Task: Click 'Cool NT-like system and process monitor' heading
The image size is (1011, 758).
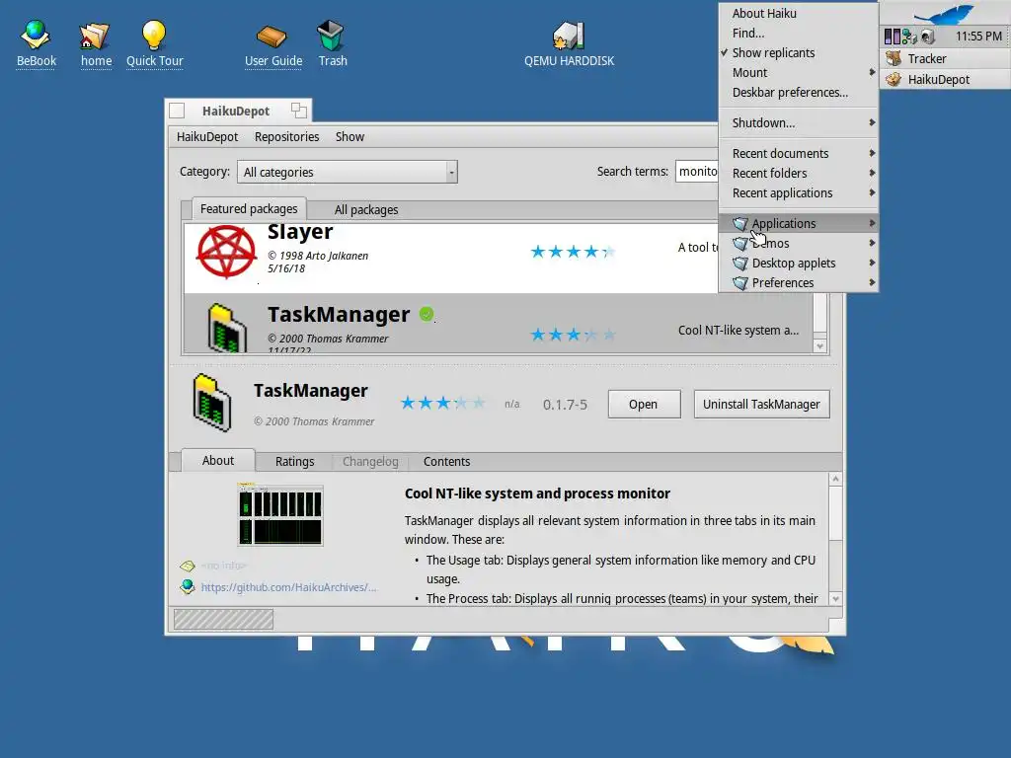Action: coord(537,493)
